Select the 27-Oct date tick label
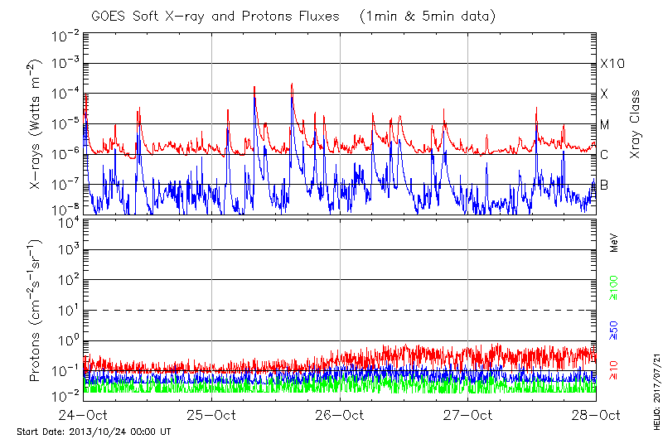Screen dimensions: 663x439 tap(468, 415)
